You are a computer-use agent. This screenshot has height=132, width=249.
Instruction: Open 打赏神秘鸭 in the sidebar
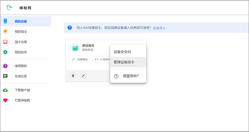pyautogui.click(x=26, y=100)
